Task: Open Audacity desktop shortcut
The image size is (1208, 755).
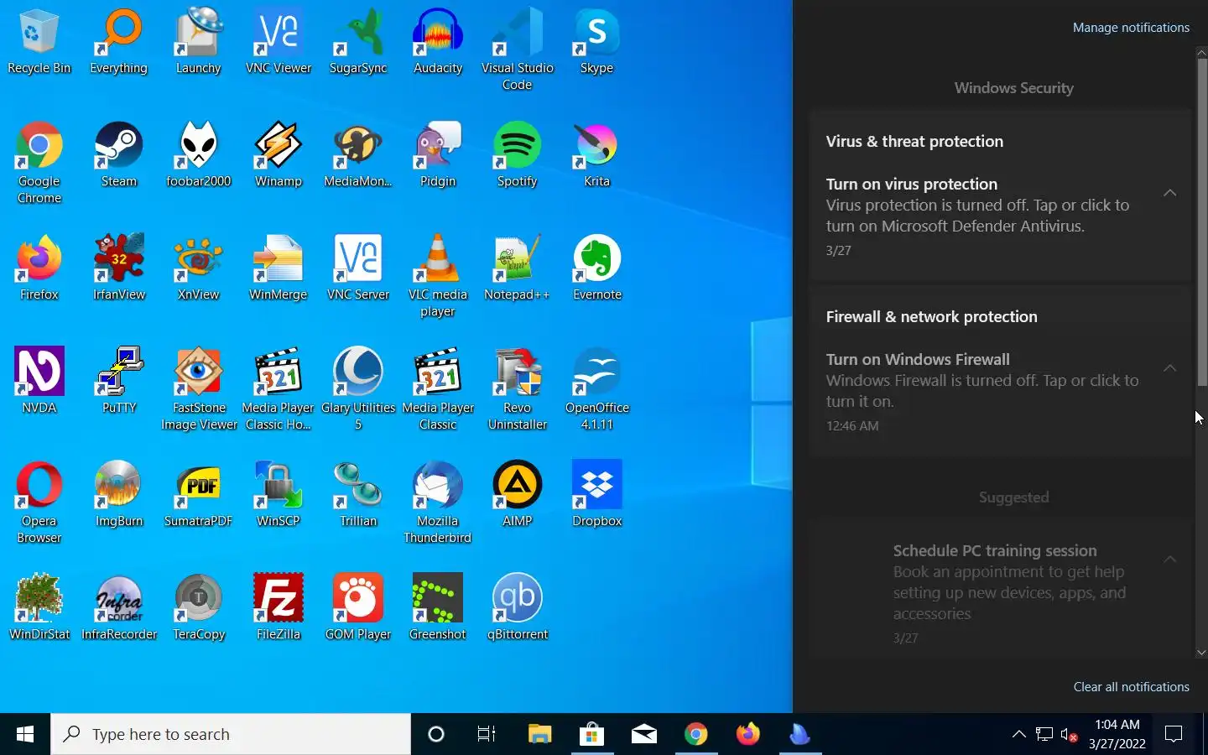Action: point(437,42)
